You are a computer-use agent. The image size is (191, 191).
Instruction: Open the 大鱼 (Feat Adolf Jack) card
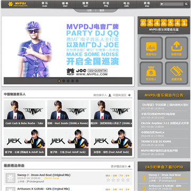click(x=68, y=142)
